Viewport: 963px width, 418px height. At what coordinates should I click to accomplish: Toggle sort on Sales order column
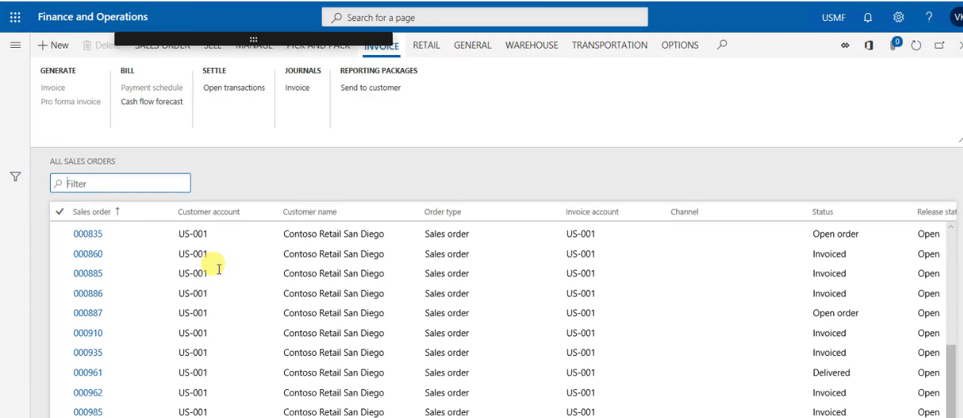pos(91,212)
